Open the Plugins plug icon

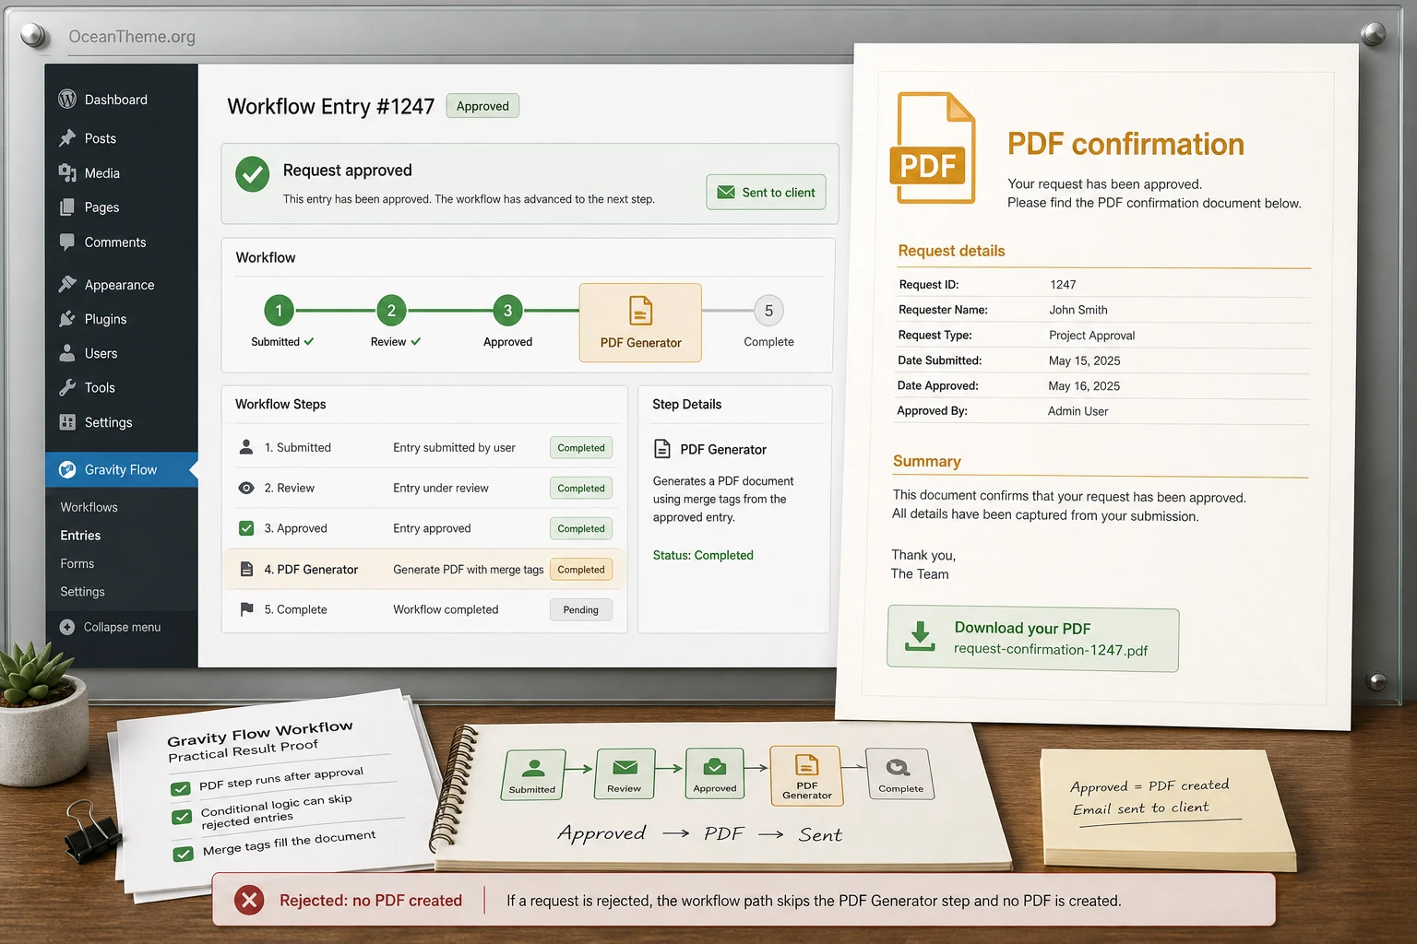(67, 319)
